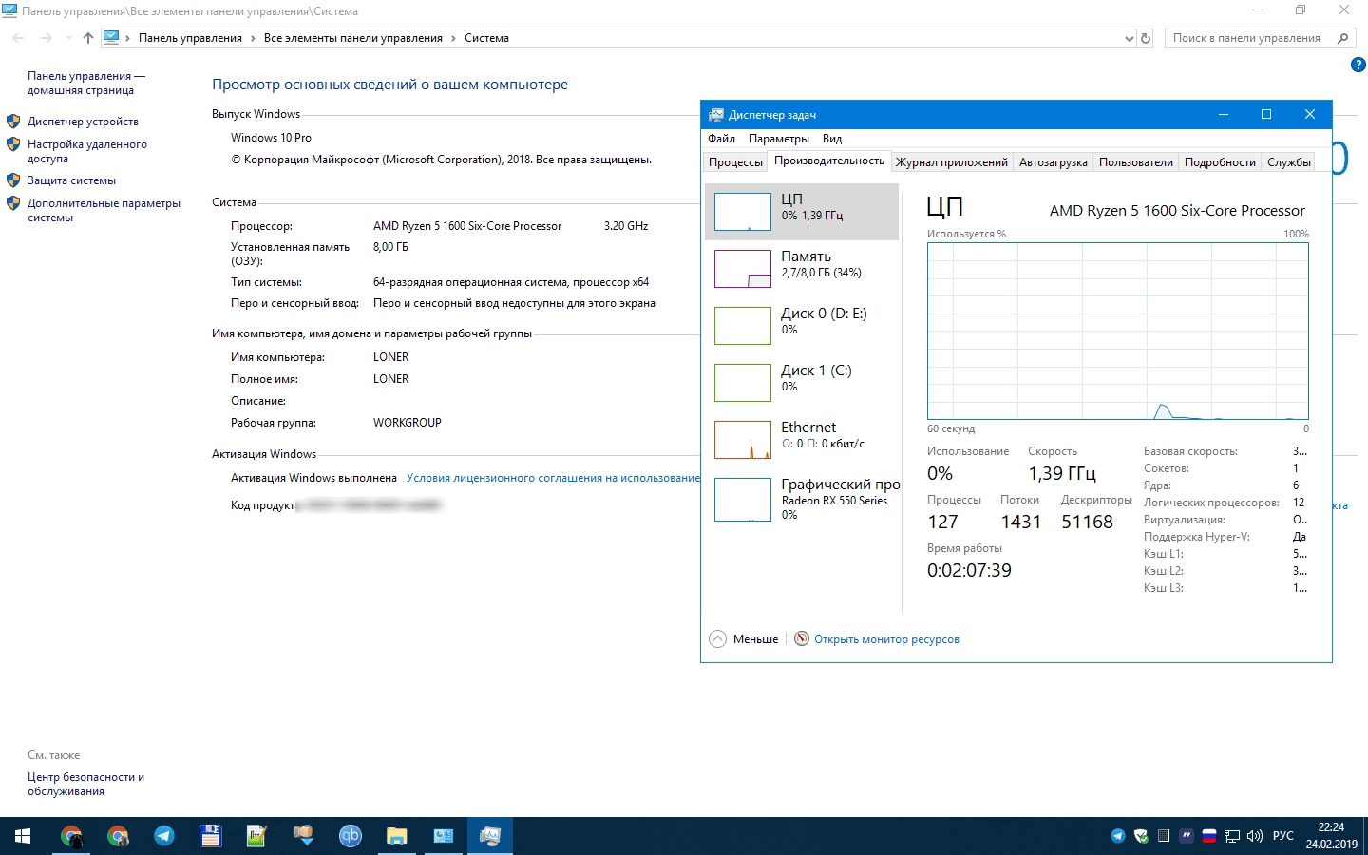Screen dimensions: 1368x855
Task: Click 'Все элементы панели управления' breadcrumb
Action: pyautogui.click(x=353, y=38)
